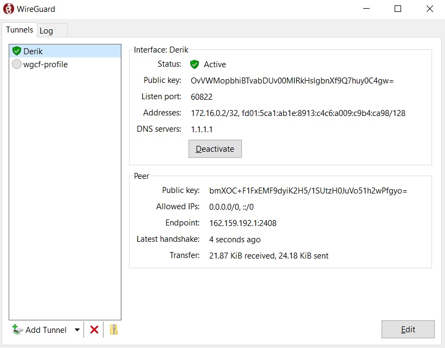
Task: Click the green Active status shield icon
Action: [195, 65]
